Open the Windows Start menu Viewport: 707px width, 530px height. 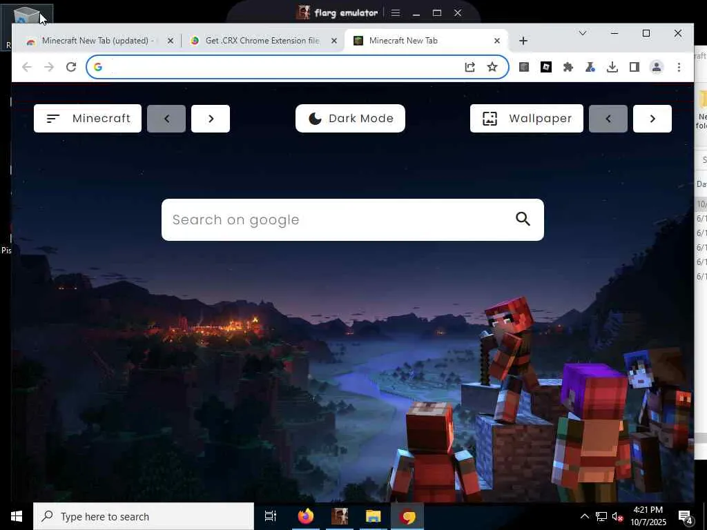click(17, 516)
